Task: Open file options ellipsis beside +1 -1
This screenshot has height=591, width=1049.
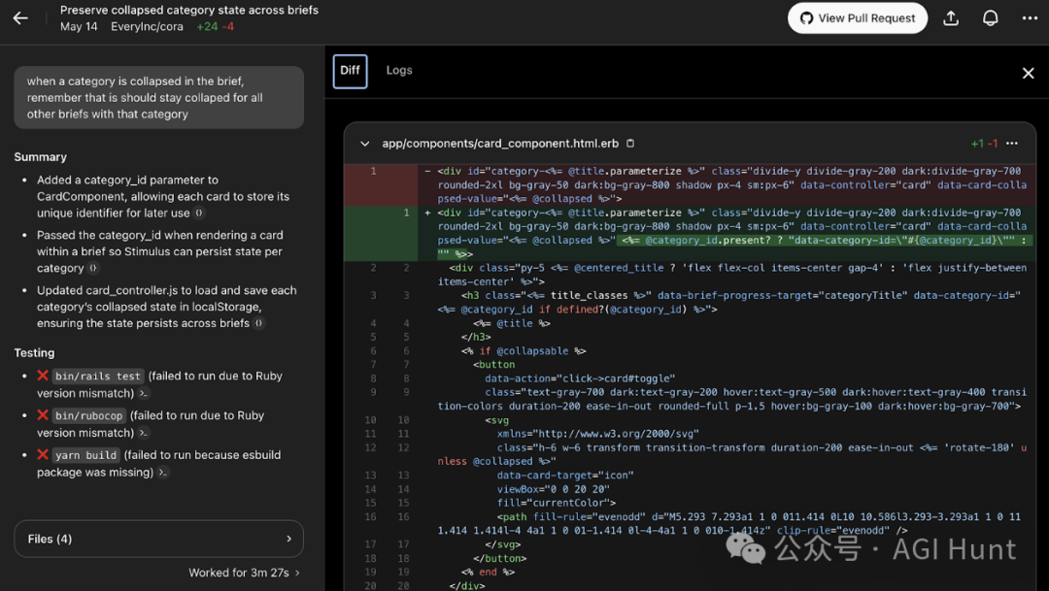Action: click(x=1012, y=143)
